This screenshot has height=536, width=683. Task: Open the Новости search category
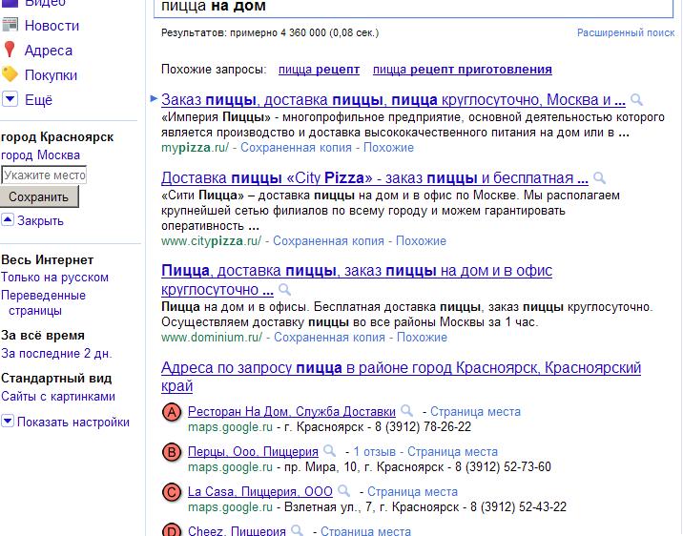pyautogui.click(x=52, y=26)
